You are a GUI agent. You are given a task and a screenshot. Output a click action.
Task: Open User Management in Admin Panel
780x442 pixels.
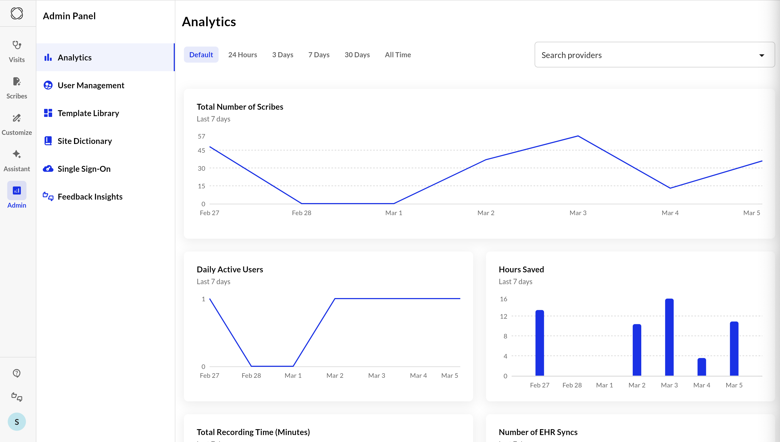pos(91,85)
